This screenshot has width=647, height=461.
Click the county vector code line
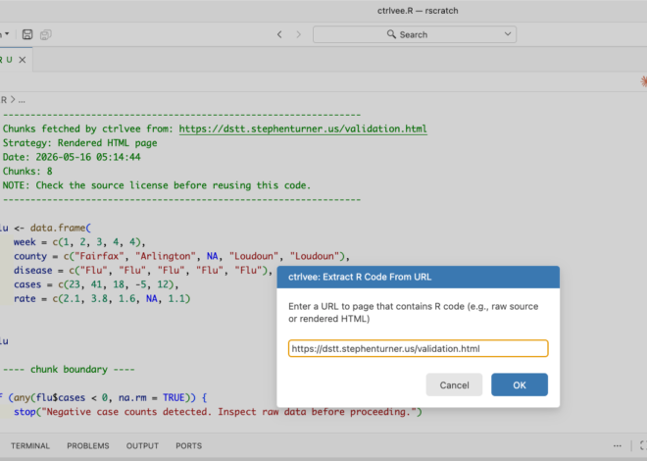[181, 256]
